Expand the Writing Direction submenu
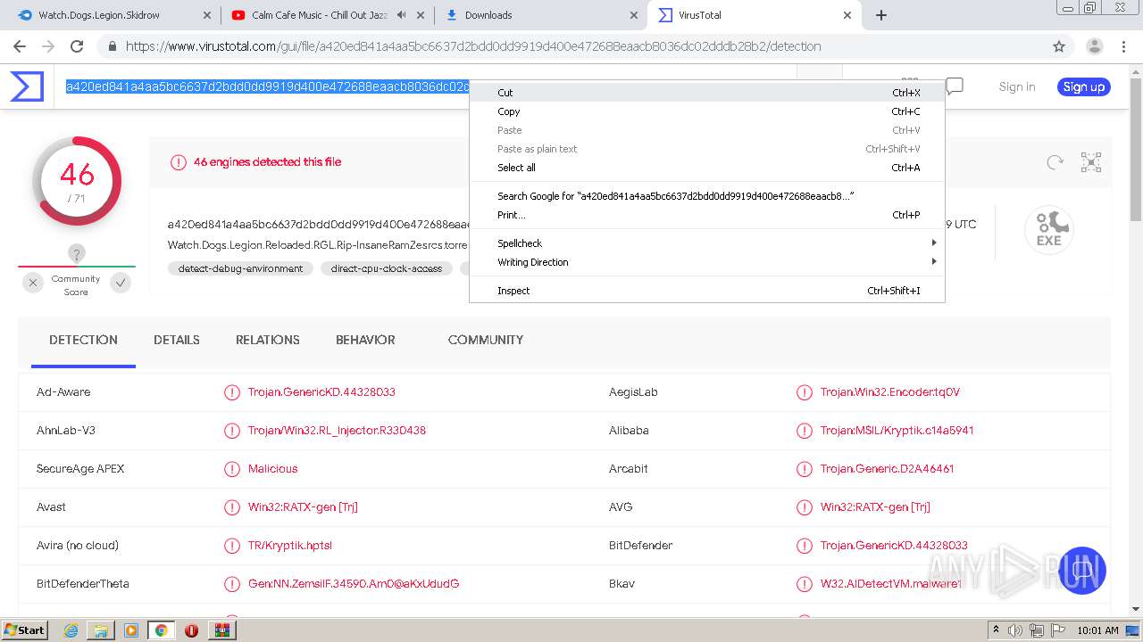This screenshot has width=1143, height=642. (707, 262)
